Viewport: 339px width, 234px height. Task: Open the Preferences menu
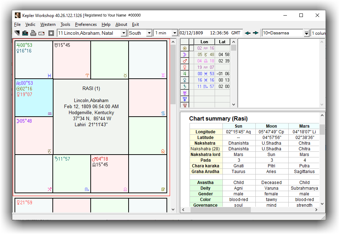(86, 24)
